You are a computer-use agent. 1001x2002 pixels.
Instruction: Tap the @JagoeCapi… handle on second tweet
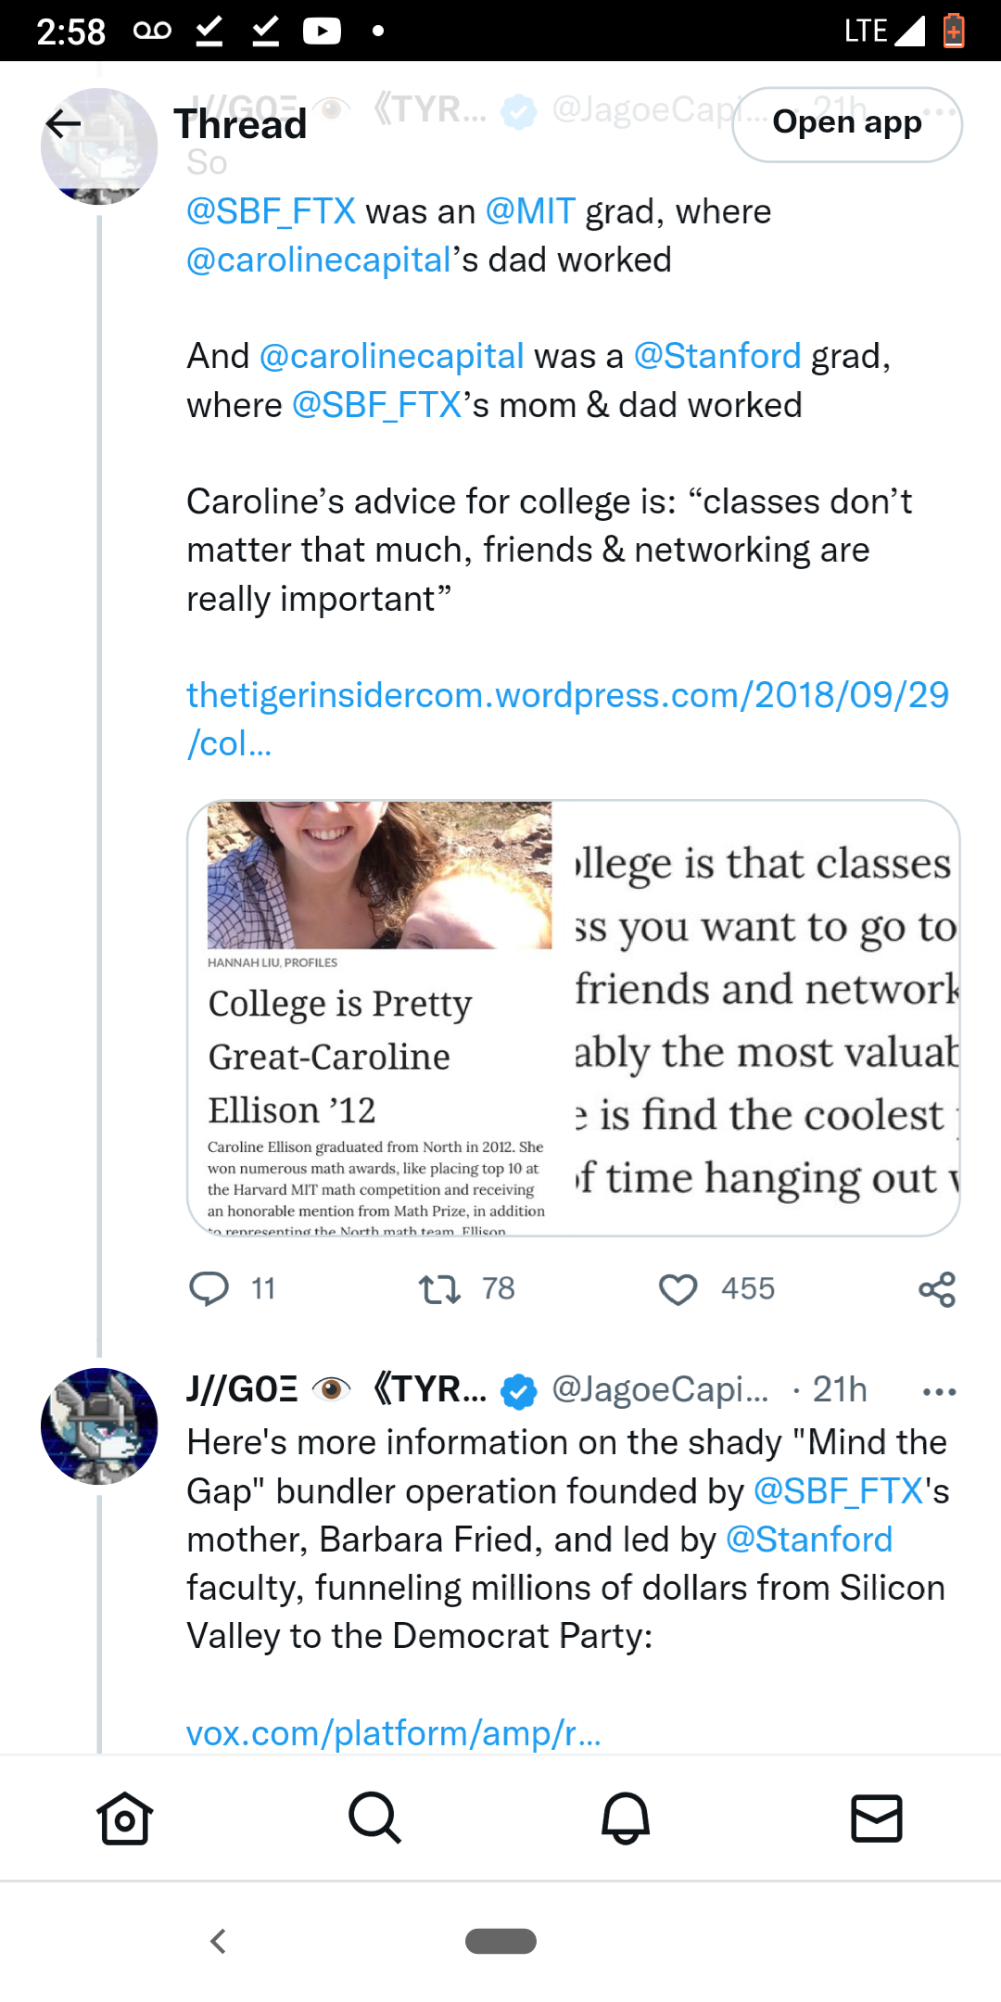click(x=660, y=1389)
